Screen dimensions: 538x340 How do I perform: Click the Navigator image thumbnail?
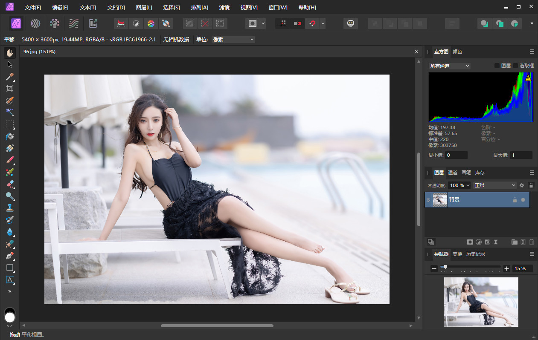click(x=481, y=302)
